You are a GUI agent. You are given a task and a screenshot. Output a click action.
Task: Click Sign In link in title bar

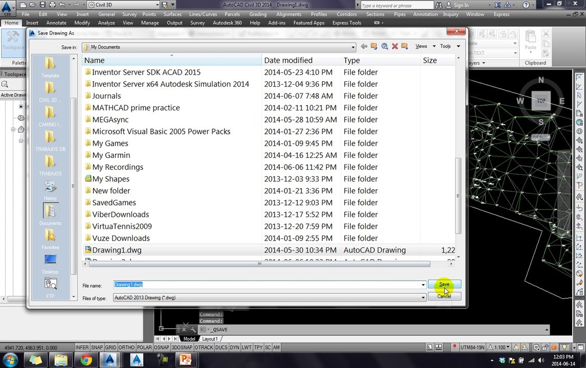[x=461, y=5]
